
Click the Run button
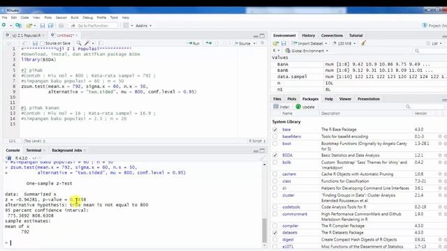[x=193, y=43]
